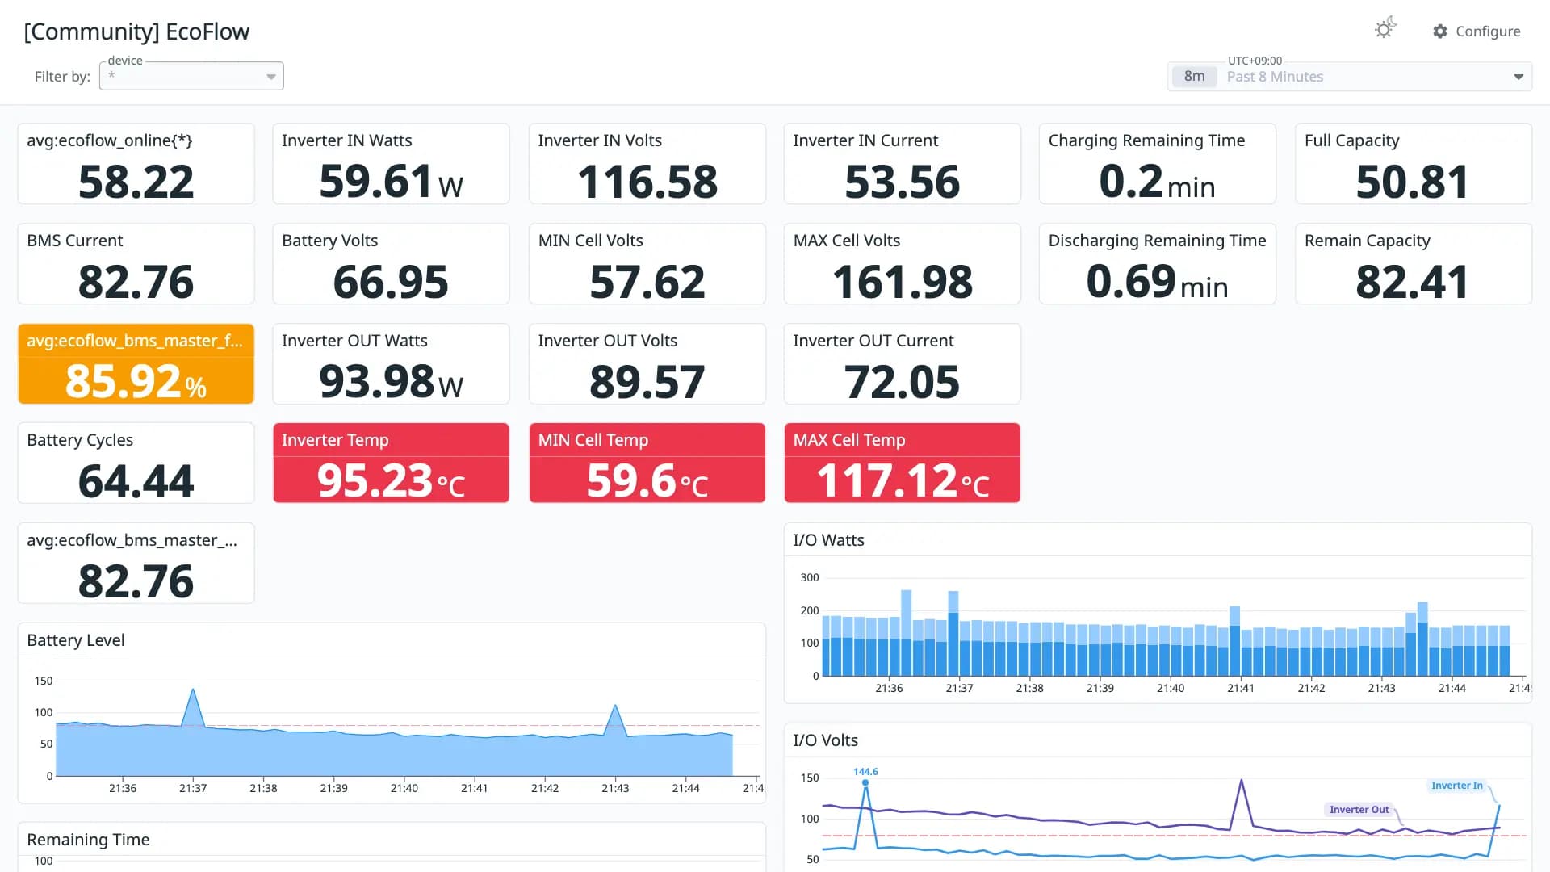This screenshot has width=1550, height=872.
Task: Click the [Community] EcoFlow dashboard title
Action: pyautogui.click(x=136, y=31)
